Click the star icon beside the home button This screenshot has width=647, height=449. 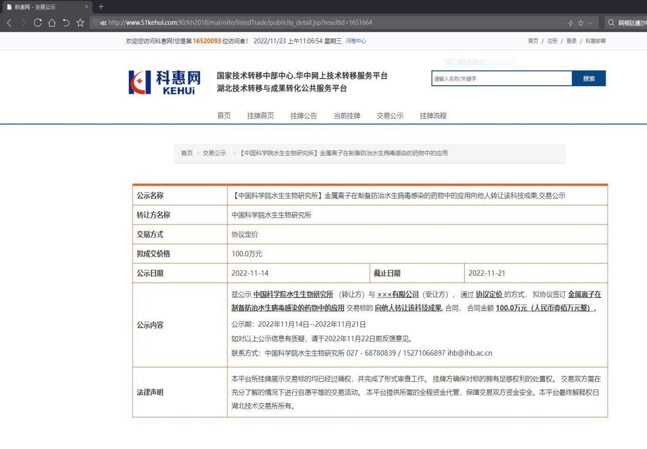pos(81,22)
